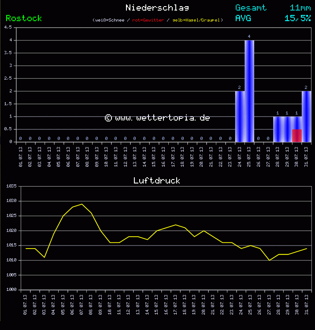Click the precipitation bar for 31.07.13
Viewport: 315px width, 330px height.
coord(306,117)
